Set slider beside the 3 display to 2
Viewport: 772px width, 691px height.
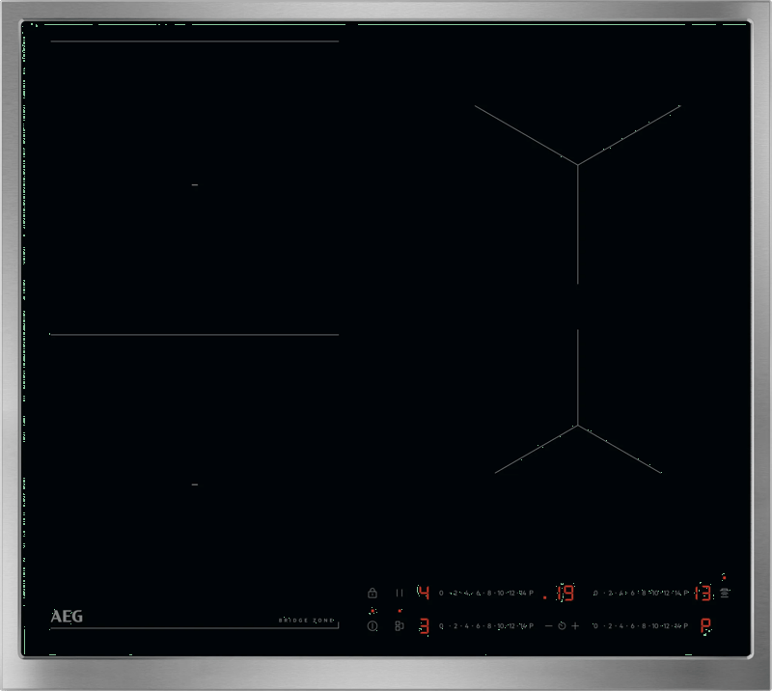pyautogui.click(x=455, y=626)
